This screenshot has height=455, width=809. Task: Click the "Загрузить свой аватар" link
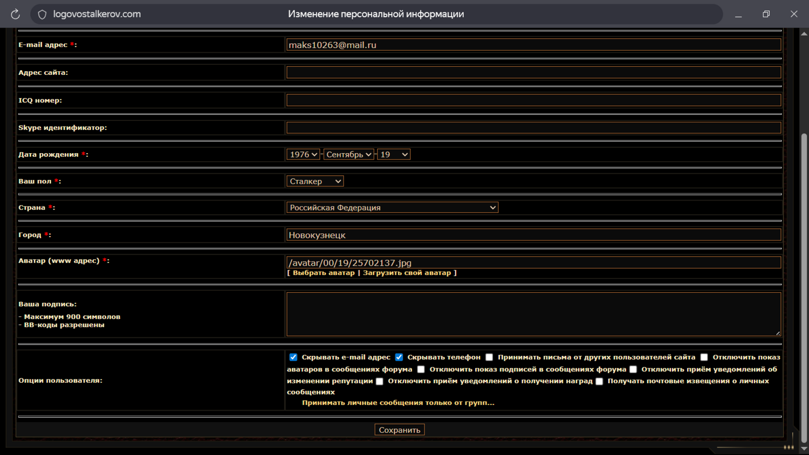click(x=407, y=273)
